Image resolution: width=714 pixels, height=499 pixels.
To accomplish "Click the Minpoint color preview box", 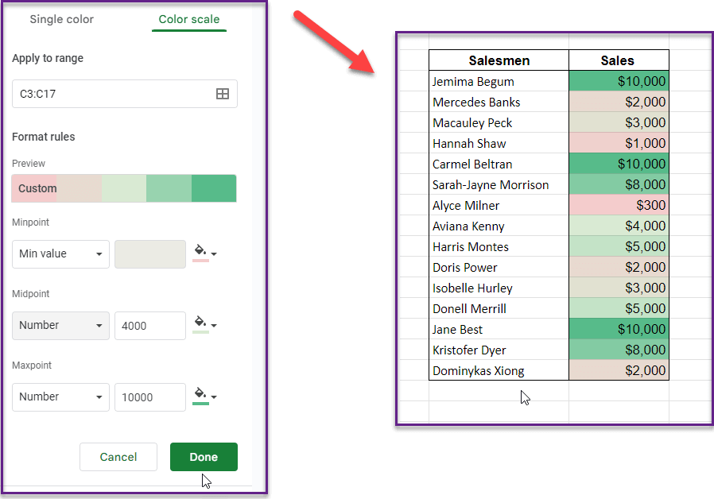I will click(149, 253).
